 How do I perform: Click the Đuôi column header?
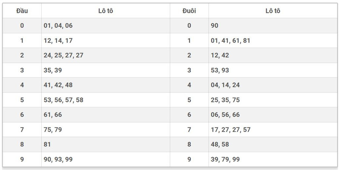tap(189, 11)
